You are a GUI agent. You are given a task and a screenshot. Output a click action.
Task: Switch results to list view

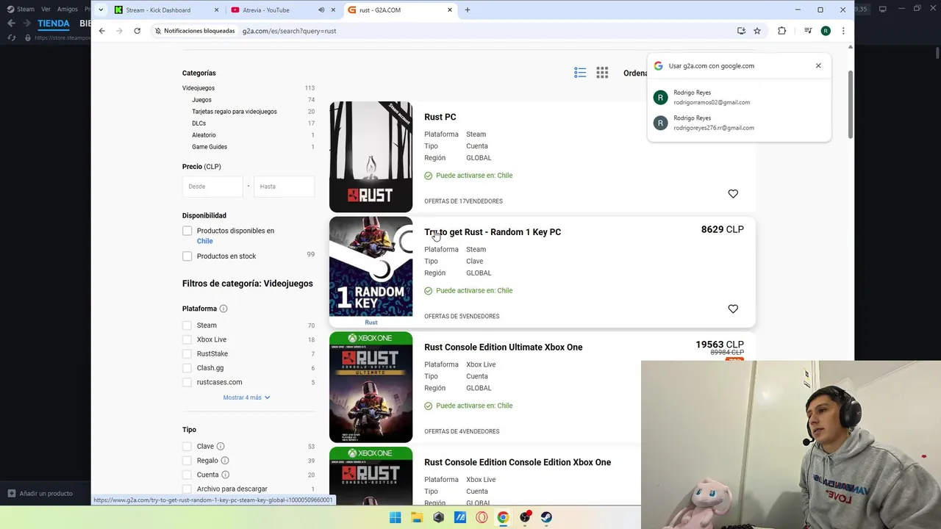580,72
